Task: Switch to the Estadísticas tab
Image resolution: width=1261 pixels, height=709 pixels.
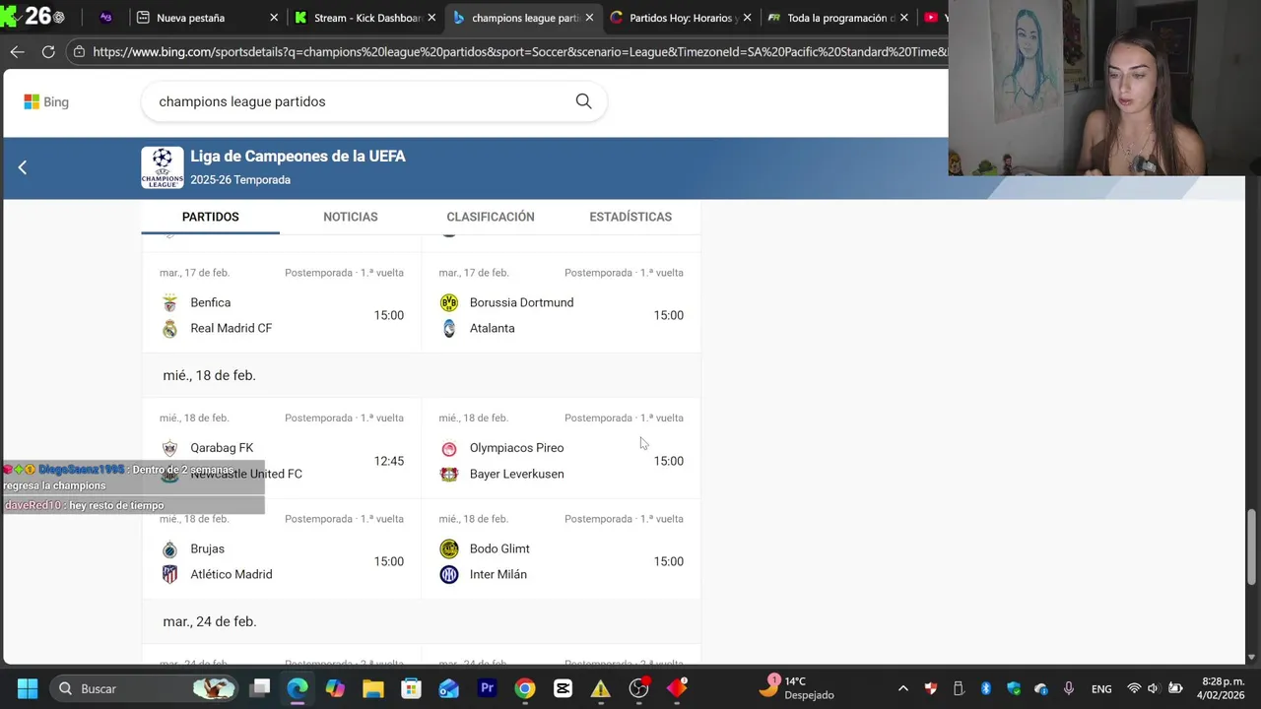Action: click(x=630, y=217)
